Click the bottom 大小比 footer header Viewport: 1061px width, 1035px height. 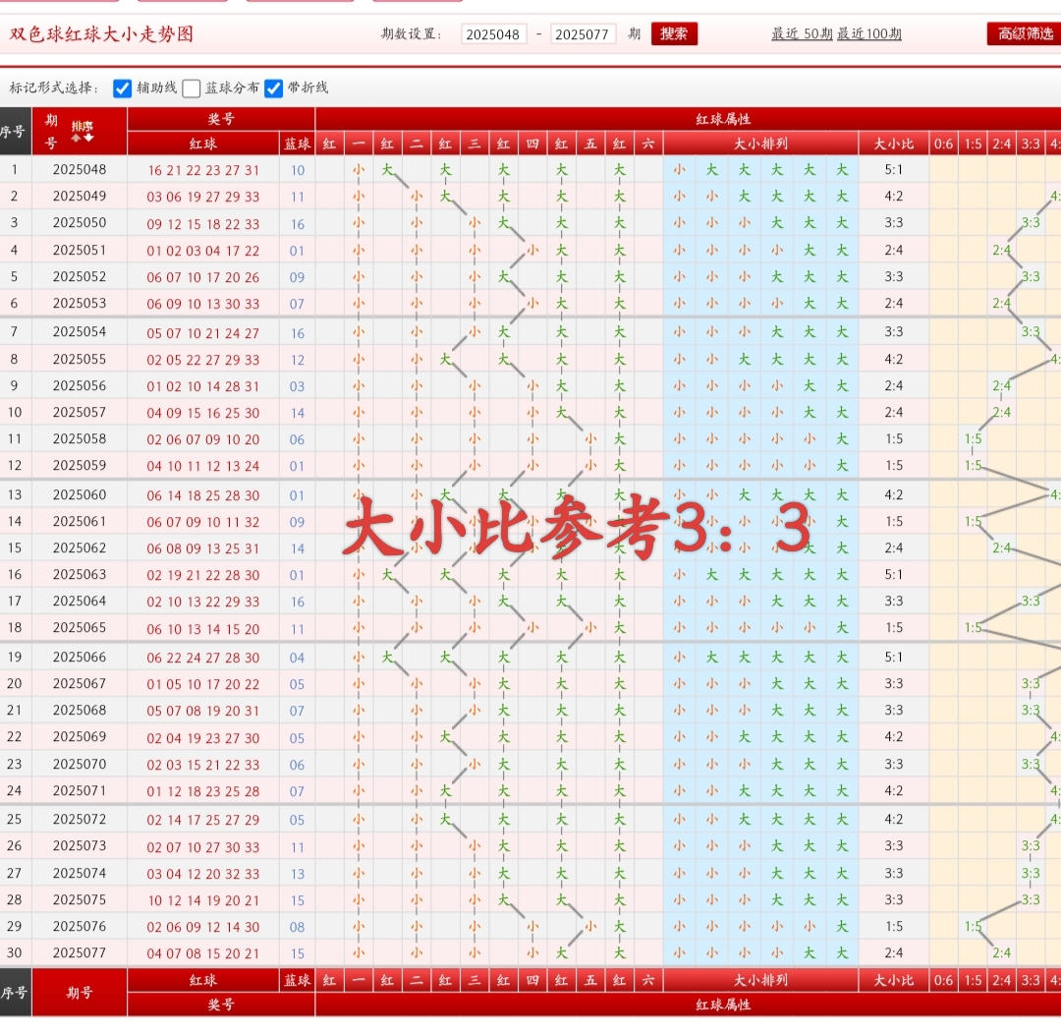click(893, 980)
